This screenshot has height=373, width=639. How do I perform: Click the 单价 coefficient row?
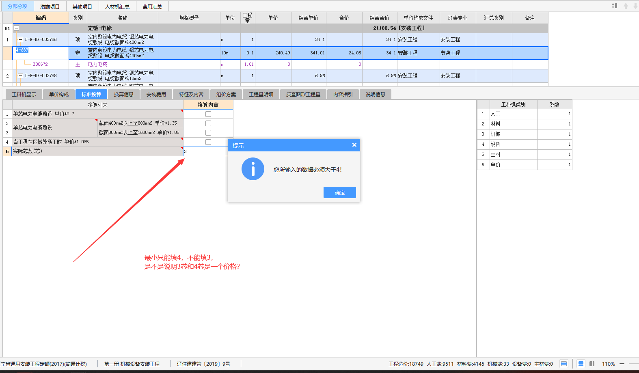pyautogui.click(x=525, y=165)
